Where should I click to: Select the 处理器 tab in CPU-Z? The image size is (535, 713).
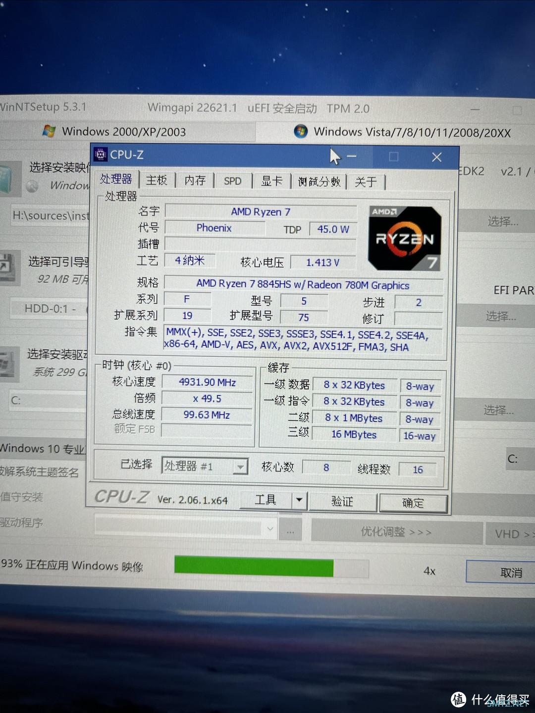(x=116, y=179)
